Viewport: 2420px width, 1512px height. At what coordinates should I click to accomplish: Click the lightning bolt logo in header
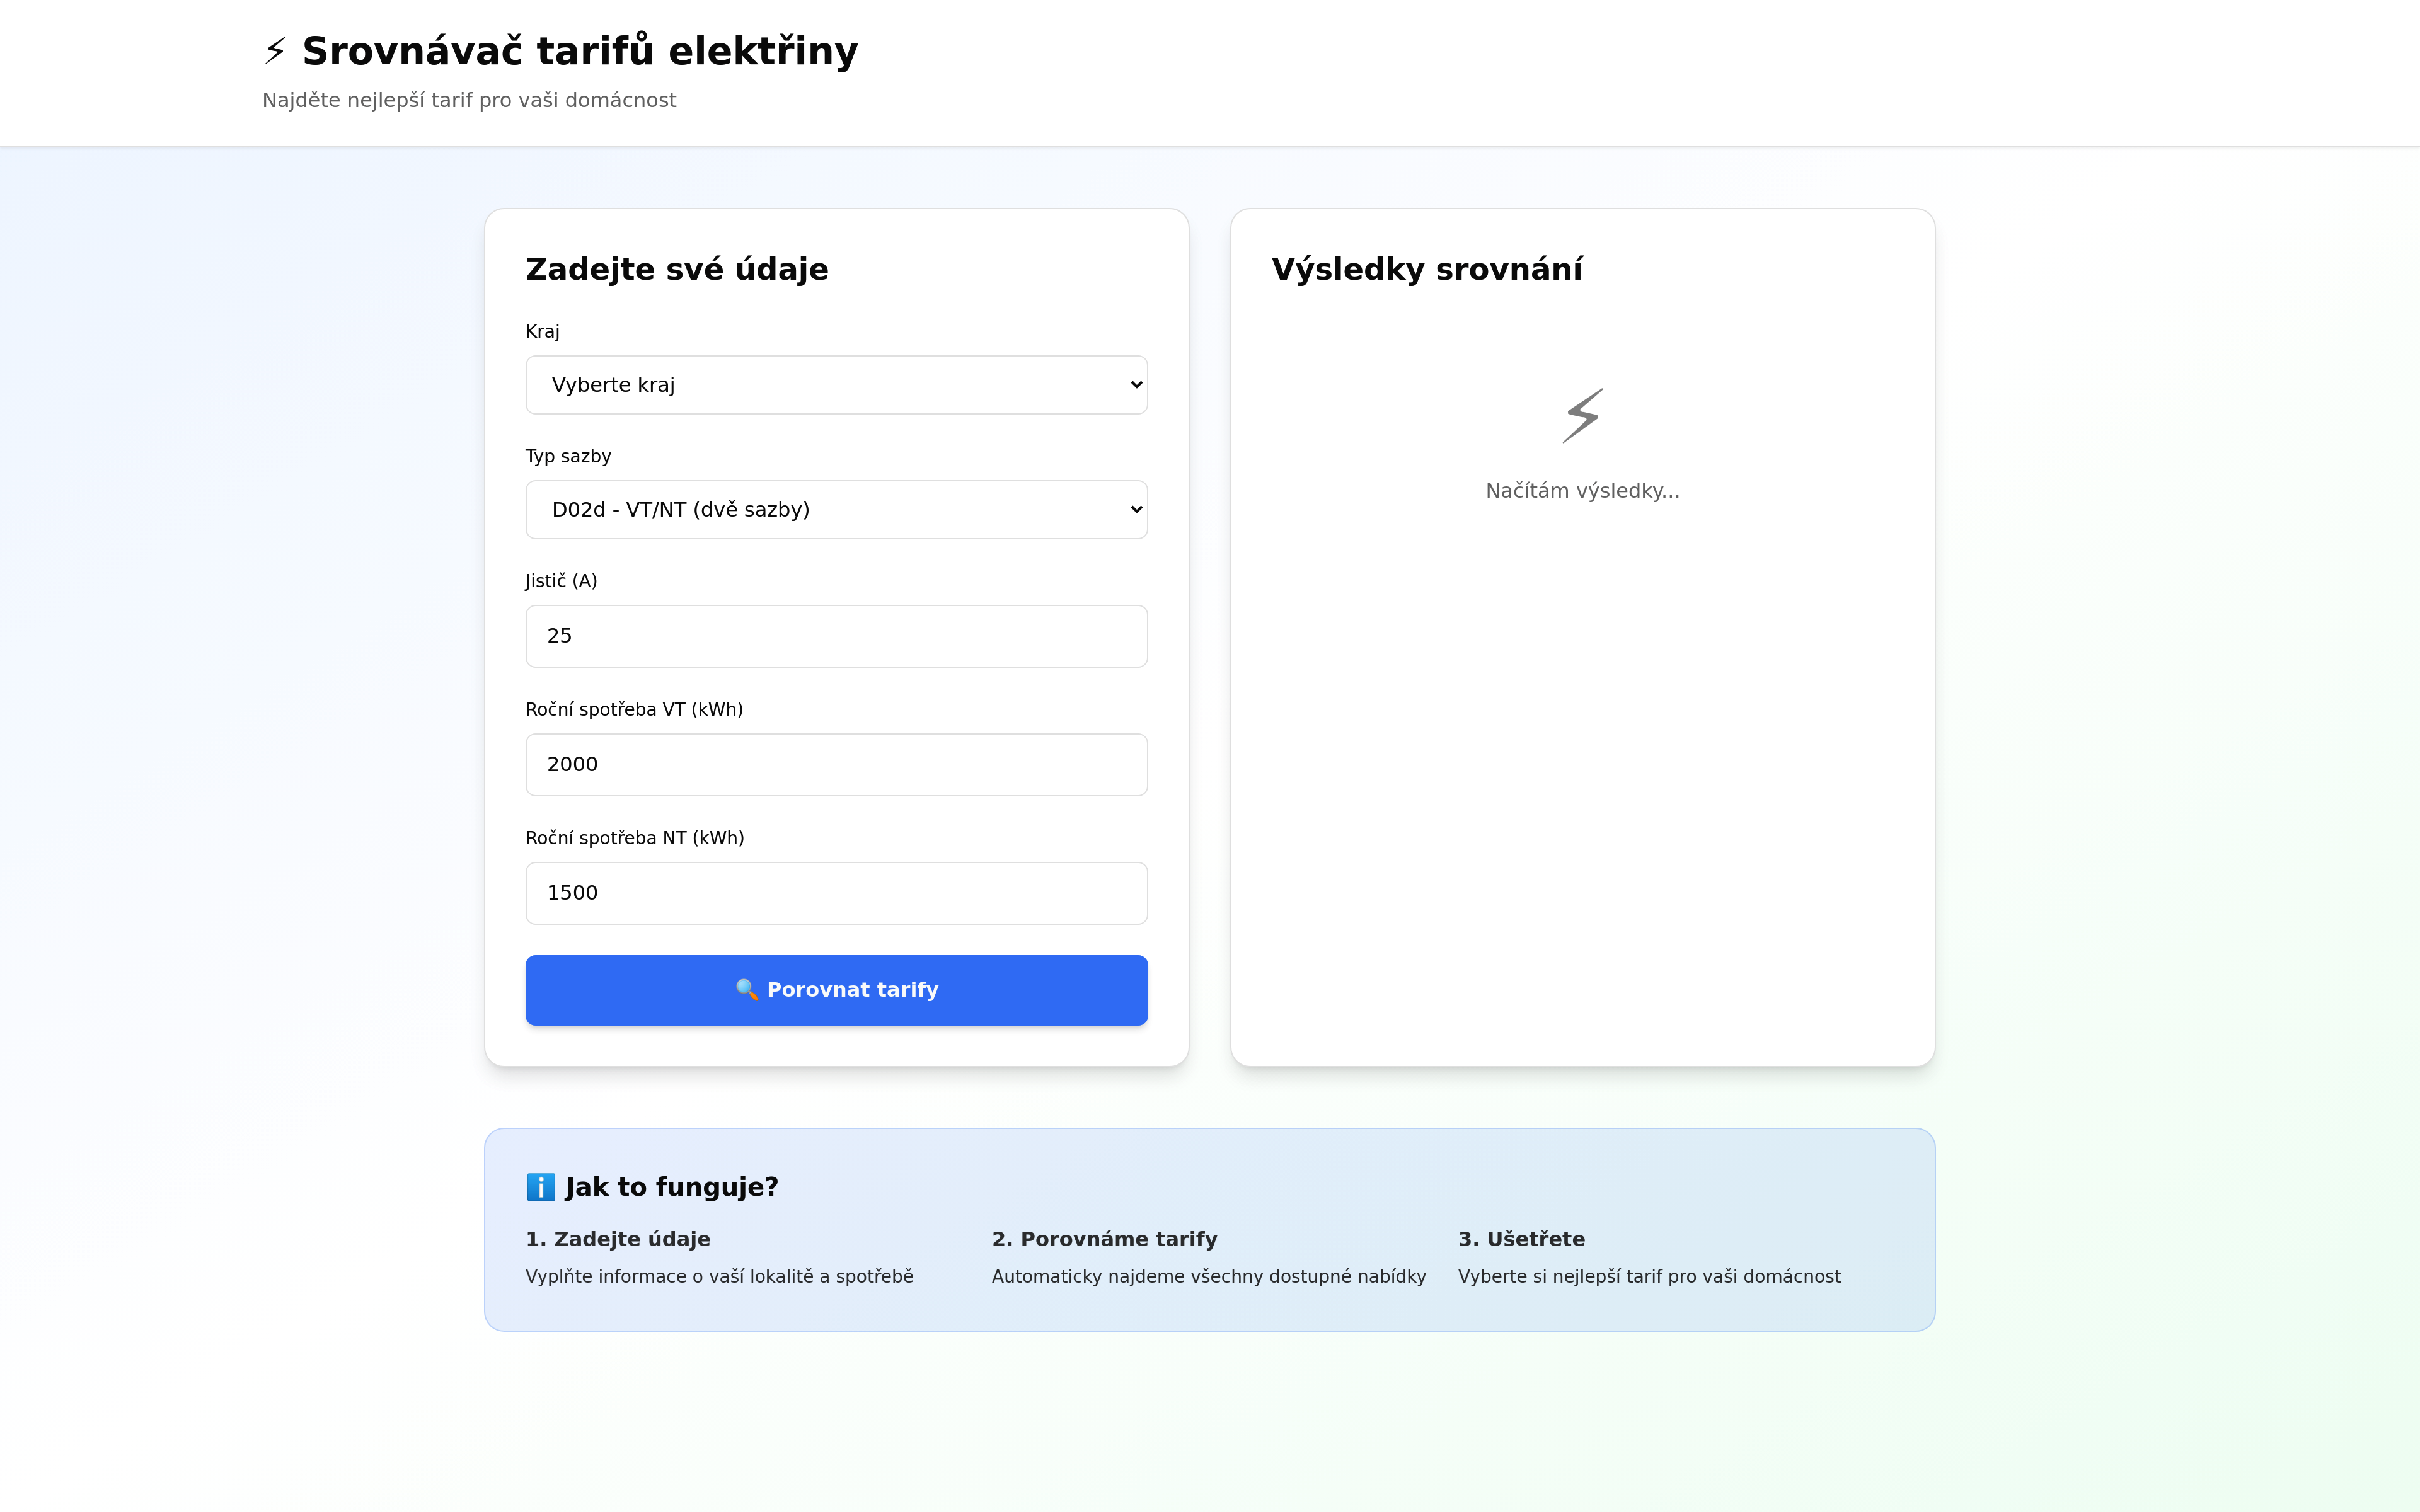275,51
